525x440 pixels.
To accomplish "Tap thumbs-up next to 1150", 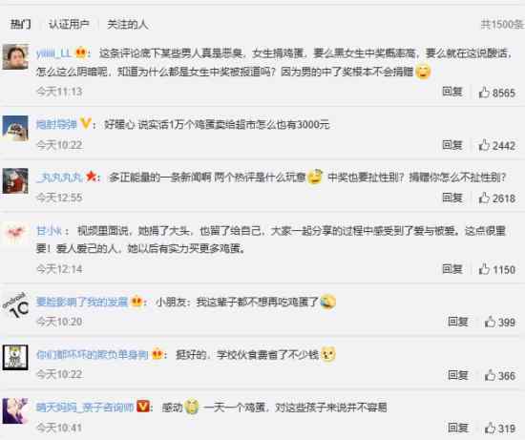I will [484, 269].
